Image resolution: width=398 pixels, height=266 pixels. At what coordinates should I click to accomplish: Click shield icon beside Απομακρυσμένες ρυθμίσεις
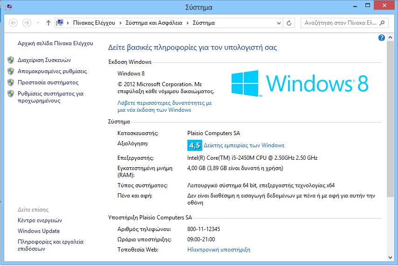[11, 71]
